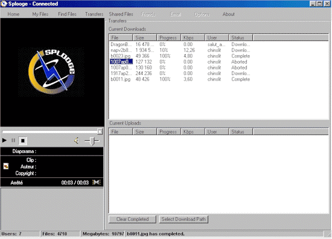Screen dimensions: 332x239
Task: Mute audio with the speaker icon
Action: [x=77, y=140]
